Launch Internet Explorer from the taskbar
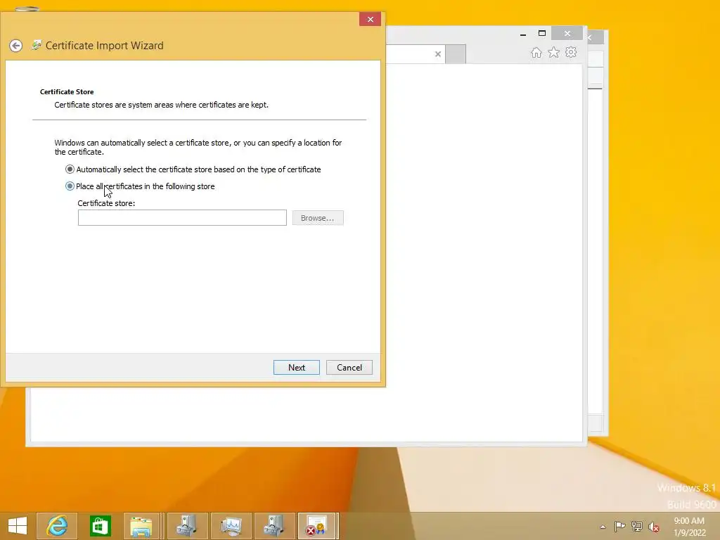The width and height of the screenshot is (720, 540). point(57,526)
